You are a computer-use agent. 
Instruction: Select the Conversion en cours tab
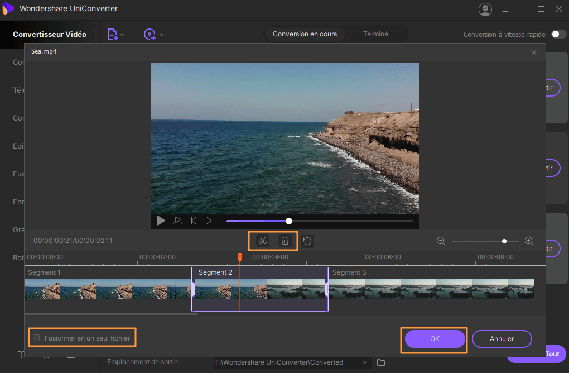pyautogui.click(x=305, y=34)
